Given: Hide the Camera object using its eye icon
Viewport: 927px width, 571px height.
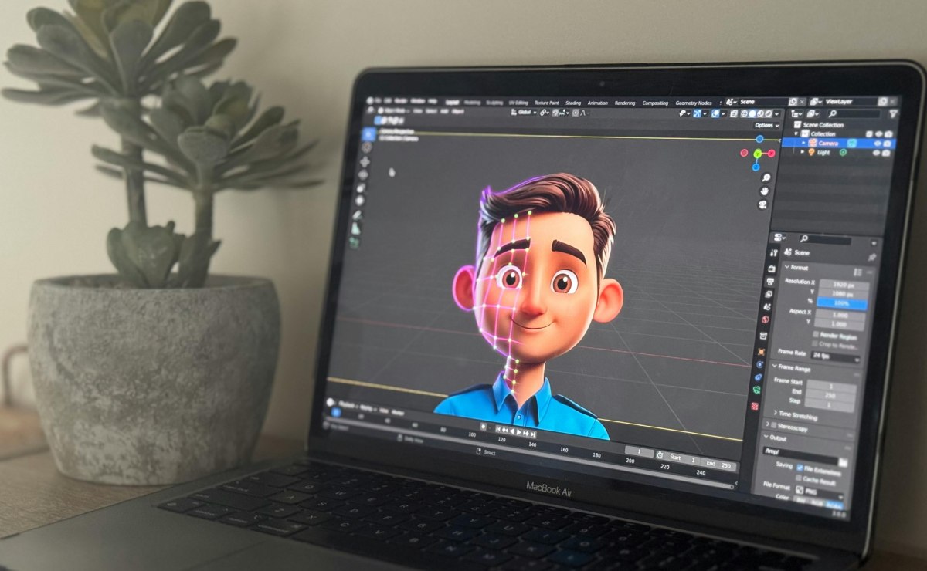Looking at the screenshot, I should tap(879, 144).
